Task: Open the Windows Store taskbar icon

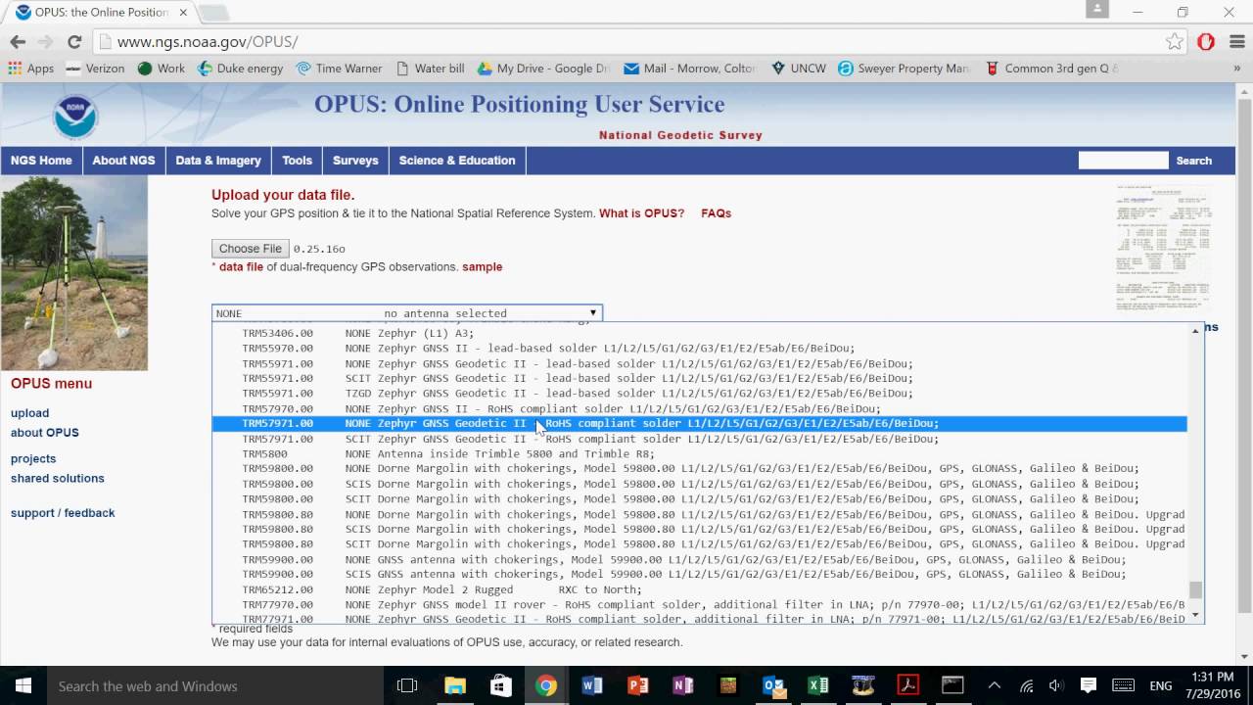Action: click(x=500, y=685)
